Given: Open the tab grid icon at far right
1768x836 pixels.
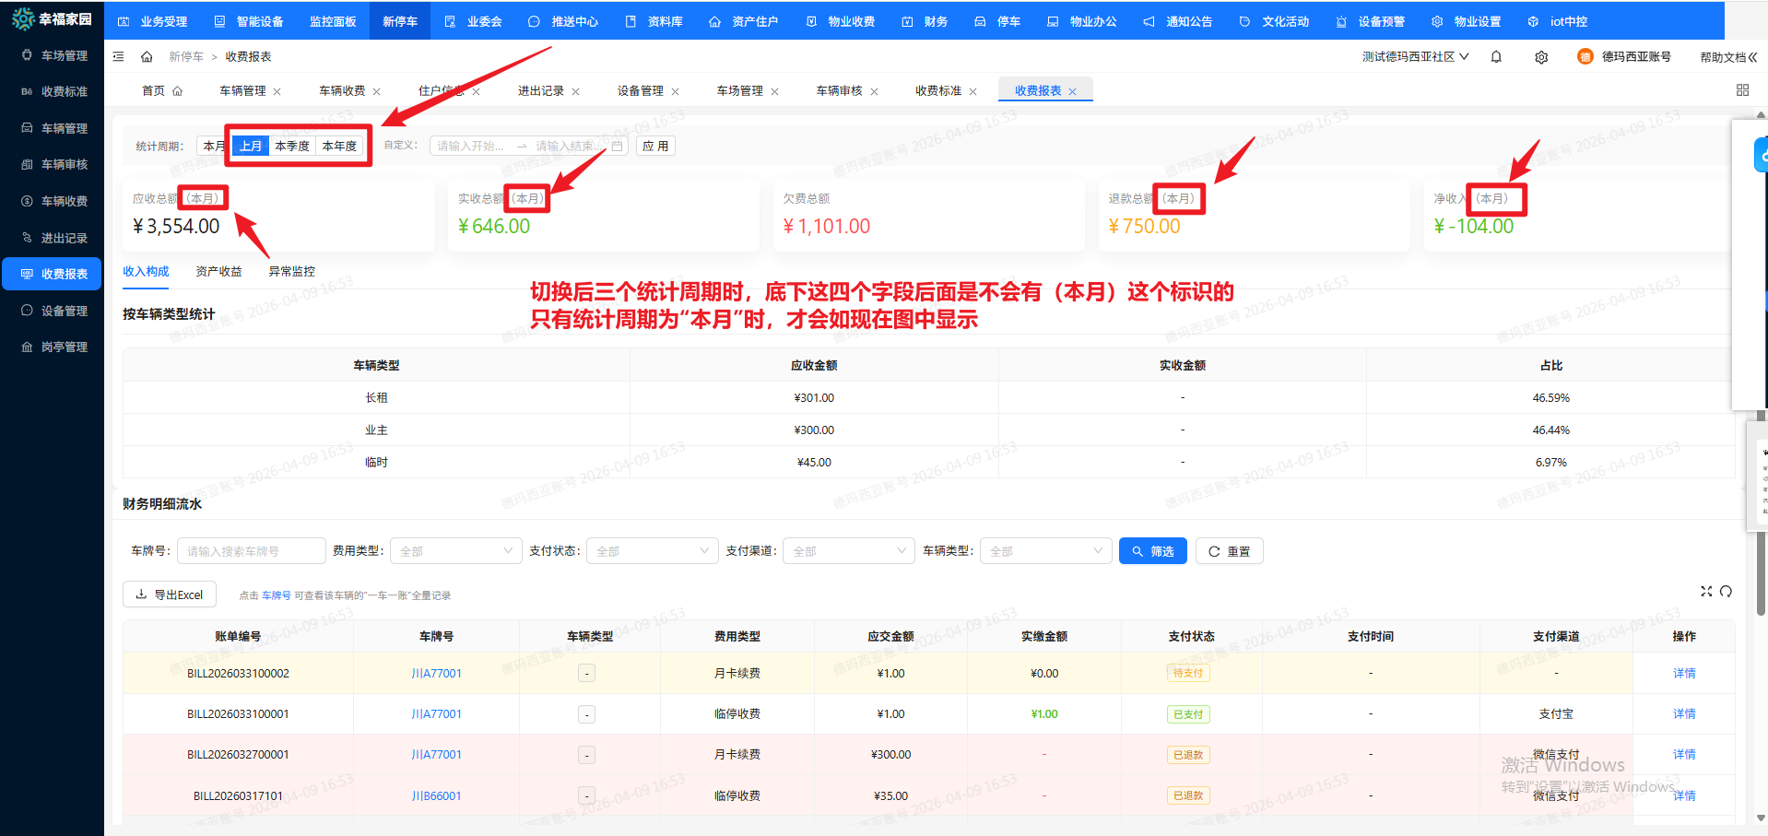Looking at the screenshot, I should coord(1742,90).
